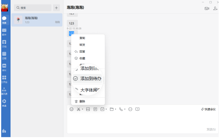221x138 pixels.
Task: Expand the screenshot scissors dropdown arrow
Action: 83,109
